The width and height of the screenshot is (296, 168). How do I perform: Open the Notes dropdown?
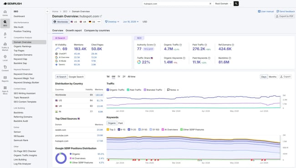tap(173, 90)
